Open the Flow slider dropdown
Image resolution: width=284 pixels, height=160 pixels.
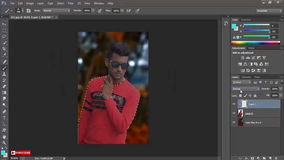click(x=122, y=11)
